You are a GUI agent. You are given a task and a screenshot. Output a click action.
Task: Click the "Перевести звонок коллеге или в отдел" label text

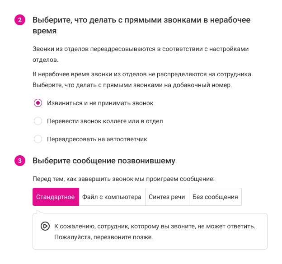pyautogui.click(x=105, y=121)
